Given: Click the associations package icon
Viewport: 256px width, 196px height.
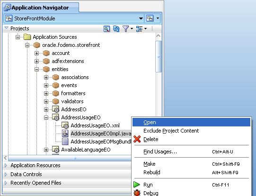Looking at the screenshot, I should 56,77.
